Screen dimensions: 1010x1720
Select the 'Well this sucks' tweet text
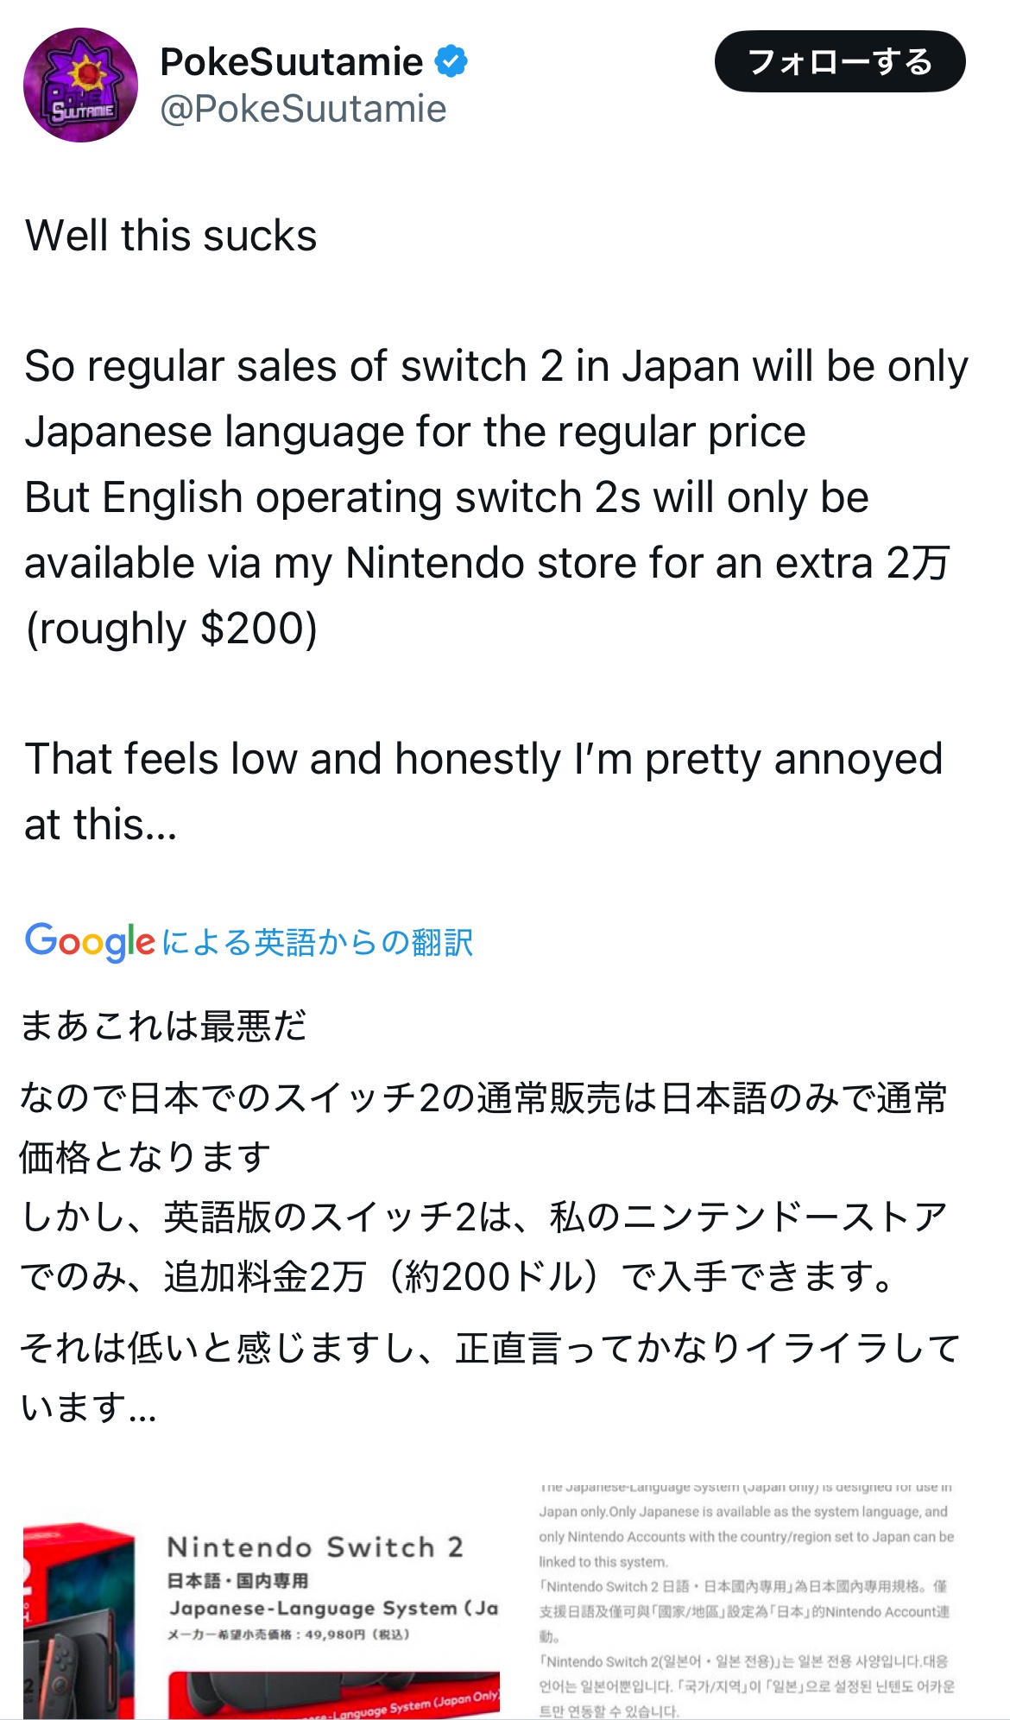(171, 236)
